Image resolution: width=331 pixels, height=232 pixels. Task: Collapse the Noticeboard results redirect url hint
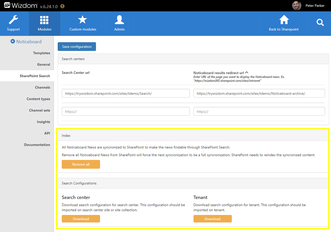[247, 73]
